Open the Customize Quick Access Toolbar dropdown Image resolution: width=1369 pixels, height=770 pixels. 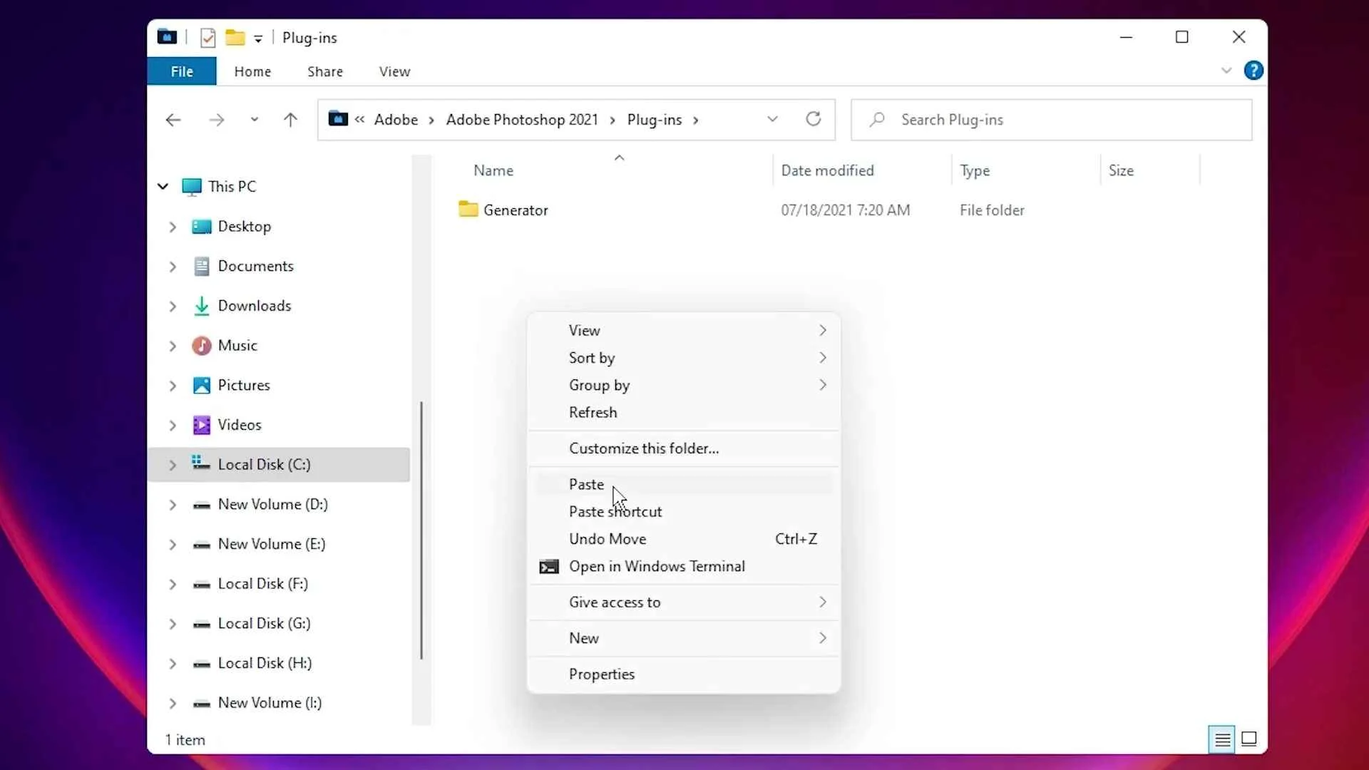258,38
